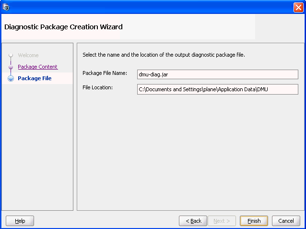This screenshot has width=306, height=229.
Task: Focus the Package File Name text field
Action: click(x=218, y=74)
